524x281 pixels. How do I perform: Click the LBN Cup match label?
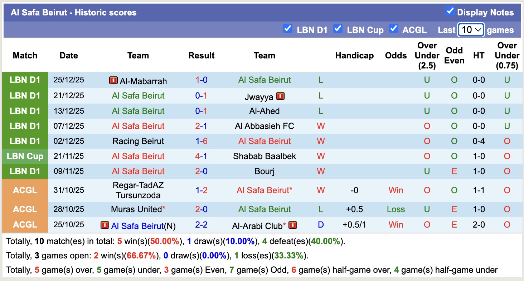point(25,156)
